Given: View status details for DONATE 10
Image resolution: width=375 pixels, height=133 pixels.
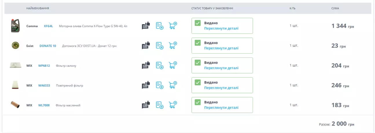Looking at the screenshot, I should (221, 48).
